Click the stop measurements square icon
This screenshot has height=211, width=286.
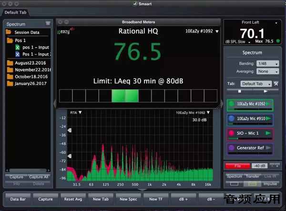pyautogui.click(x=240, y=91)
